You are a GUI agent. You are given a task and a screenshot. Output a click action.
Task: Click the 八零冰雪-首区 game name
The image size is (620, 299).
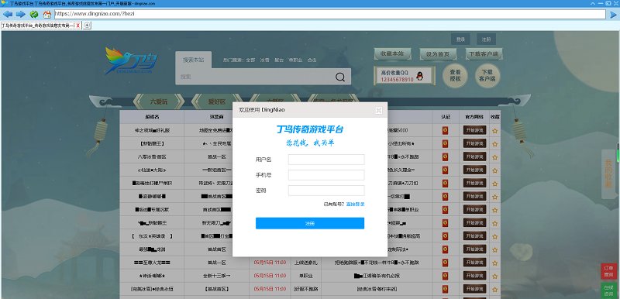click(152, 156)
